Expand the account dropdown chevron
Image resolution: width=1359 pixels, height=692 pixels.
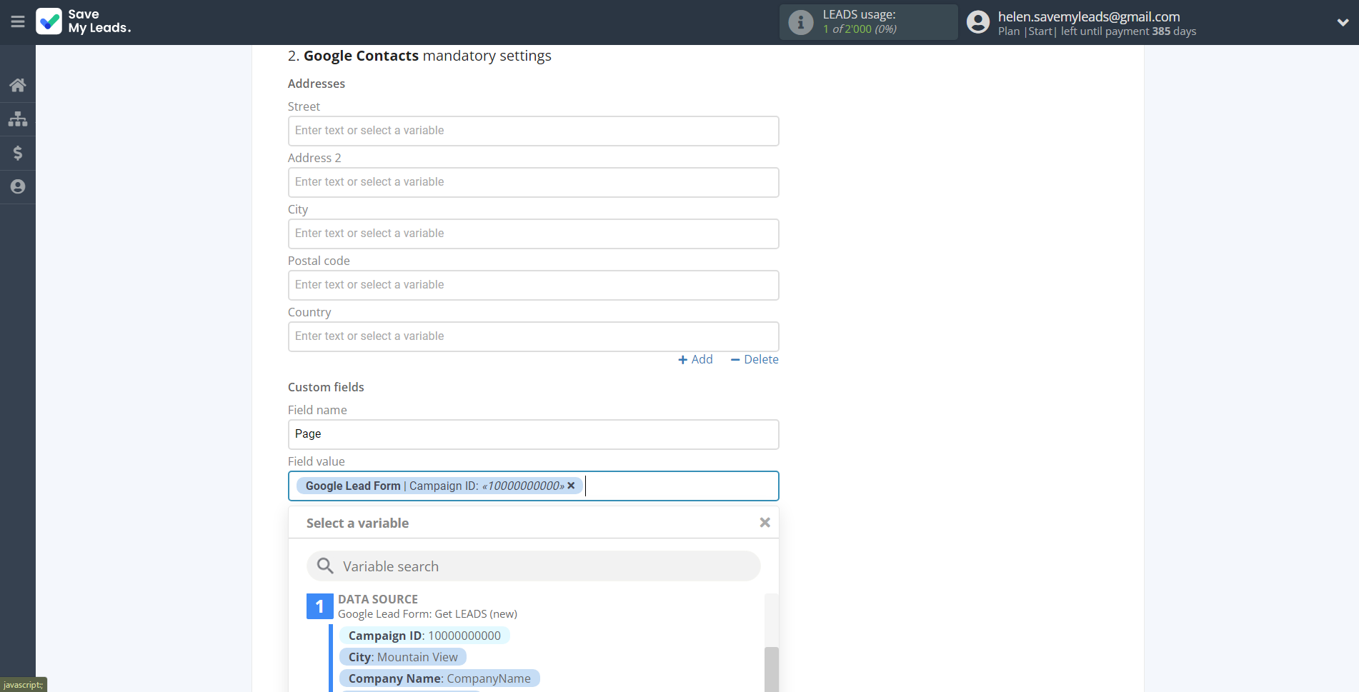pos(1343,22)
